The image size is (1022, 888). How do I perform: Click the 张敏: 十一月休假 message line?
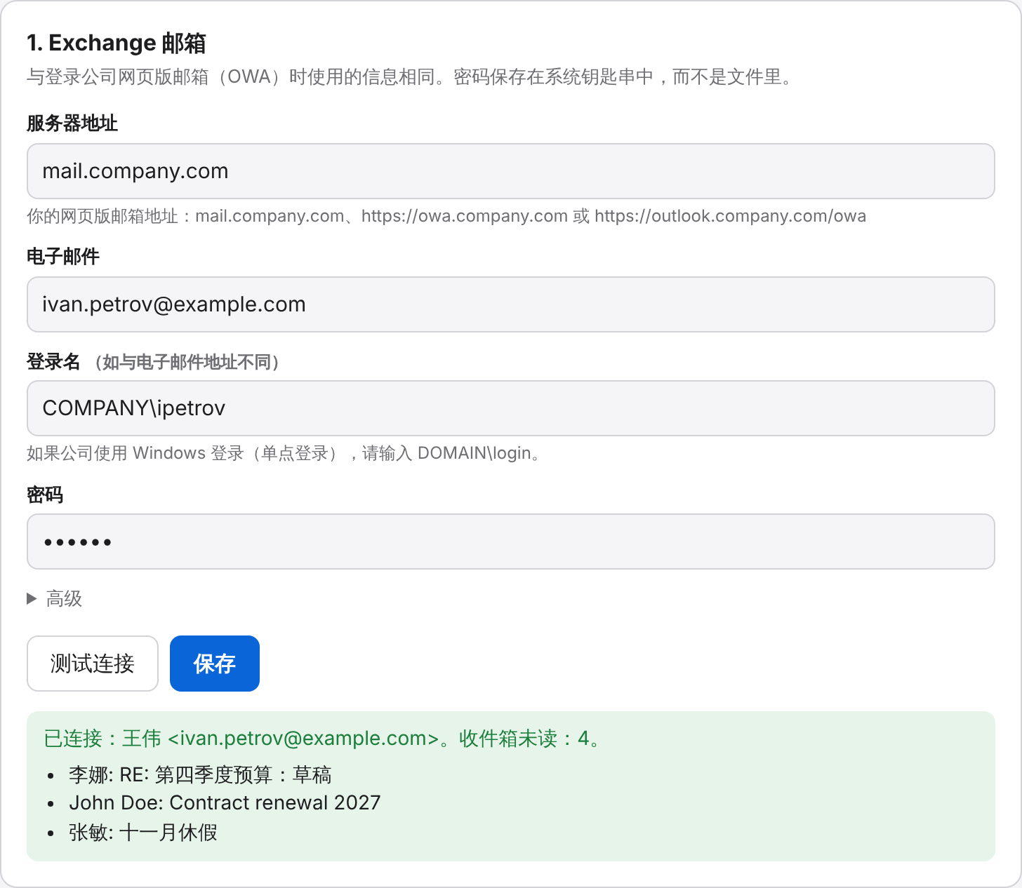[x=143, y=833]
